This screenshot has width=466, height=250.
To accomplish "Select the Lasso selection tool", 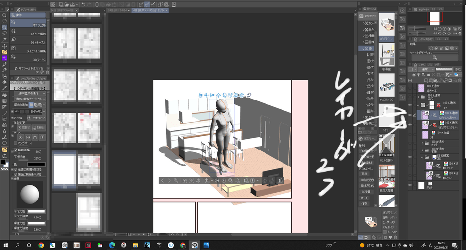I will [4, 33].
